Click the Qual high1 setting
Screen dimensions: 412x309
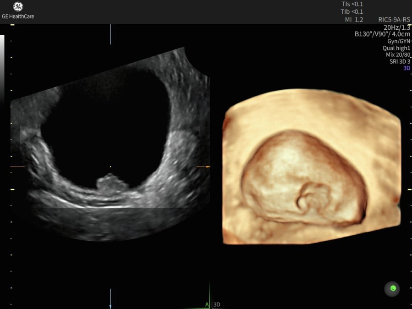coord(396,48)
